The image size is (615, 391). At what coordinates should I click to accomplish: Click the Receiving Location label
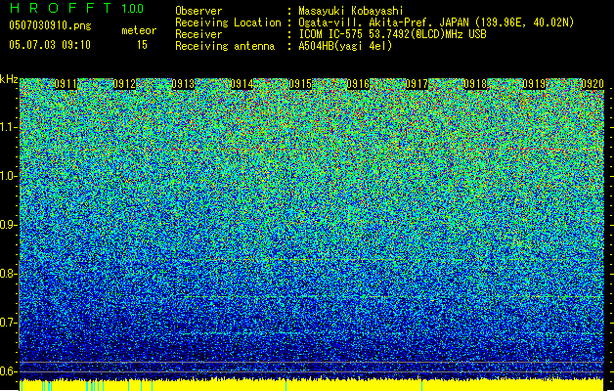228,22
